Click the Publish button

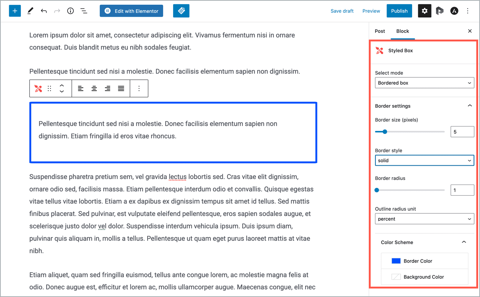[399, 11]
